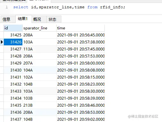Screen dimensions: 162x122
Task: Click time value 2021-09-01 20:58:30.0000
Action: pyautogui.click(x=81, y=91)
